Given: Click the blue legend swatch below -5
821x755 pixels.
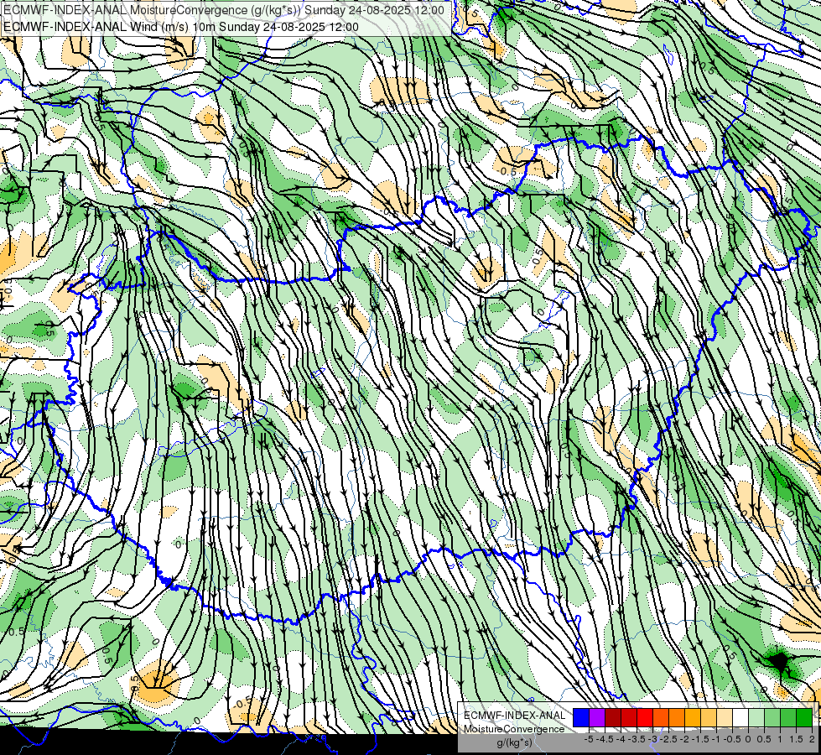Looking at the screenshot, I should 581,718.
